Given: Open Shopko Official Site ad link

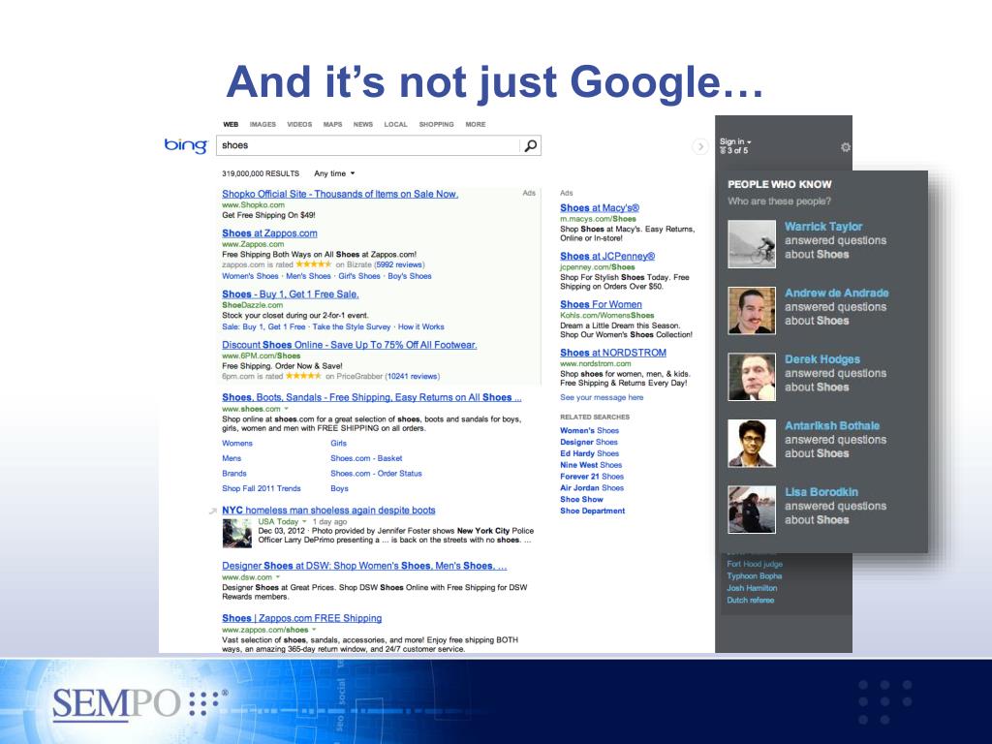Looking at the screenshot, I should 340,194.
